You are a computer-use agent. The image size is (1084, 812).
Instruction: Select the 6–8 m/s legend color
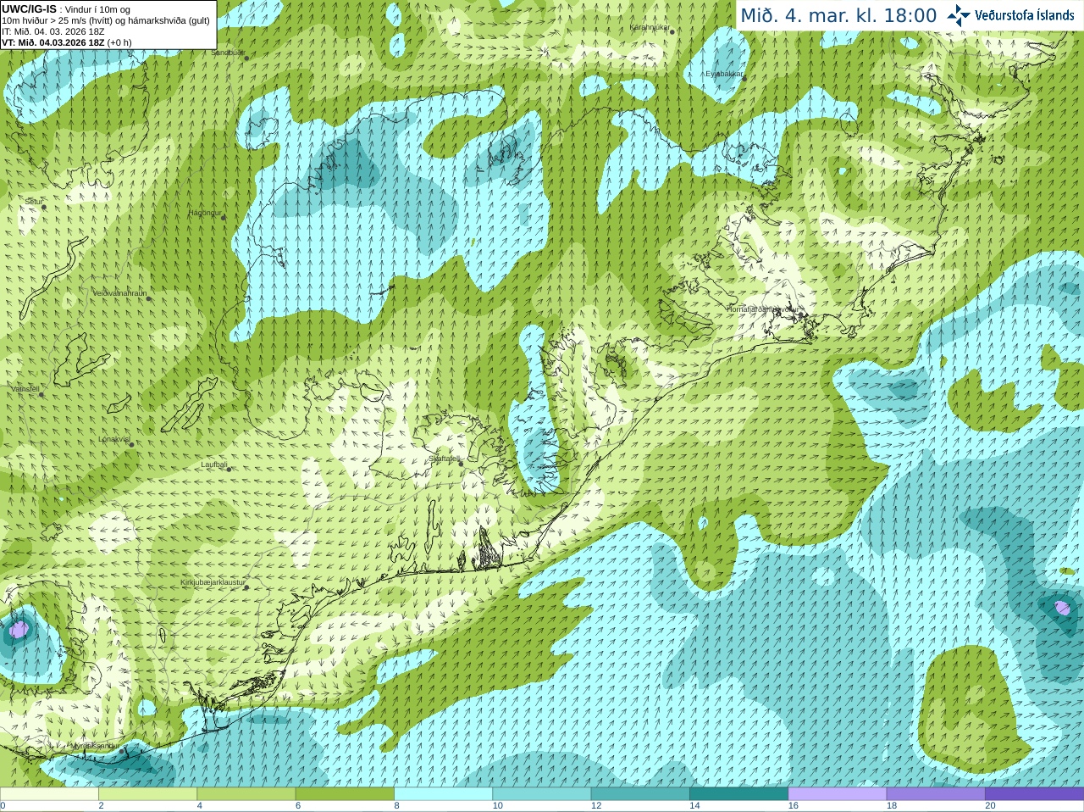click(345, 794)
